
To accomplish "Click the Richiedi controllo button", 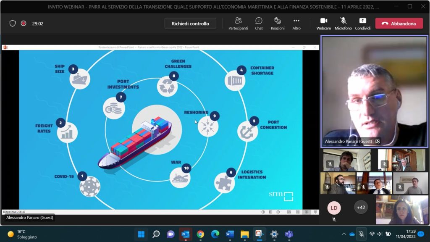I will (190, 24).
